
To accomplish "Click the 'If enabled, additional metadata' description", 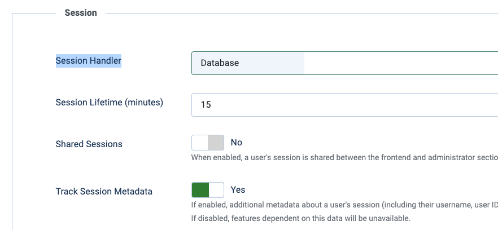I will (x=344, y=205).
